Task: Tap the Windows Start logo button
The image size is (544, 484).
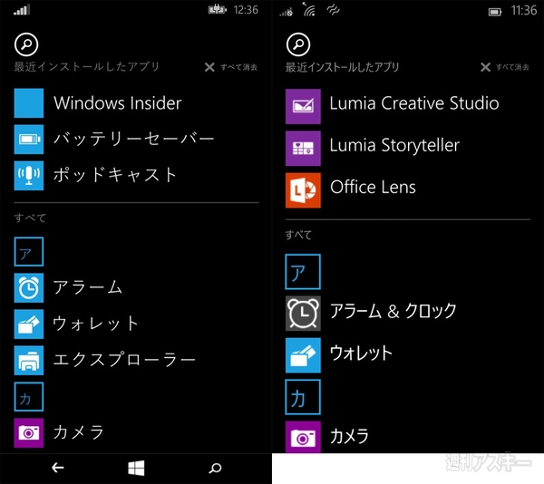Action: click(136, 468)
